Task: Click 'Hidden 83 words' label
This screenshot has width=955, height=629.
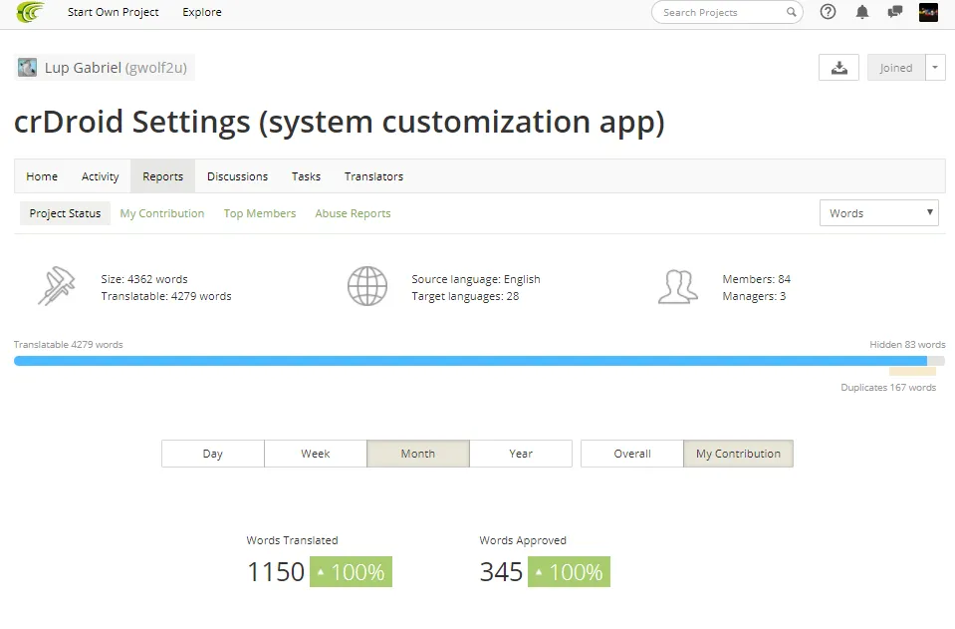Action: tap(907, 344)
